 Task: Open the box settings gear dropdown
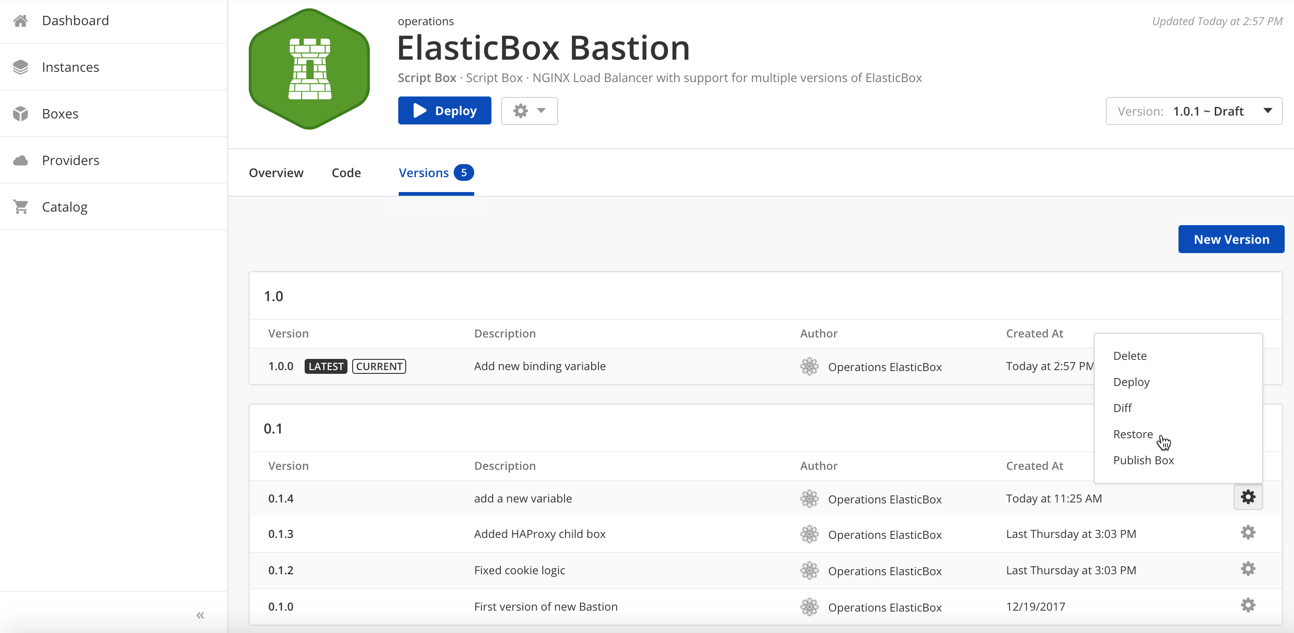[530, 110]
